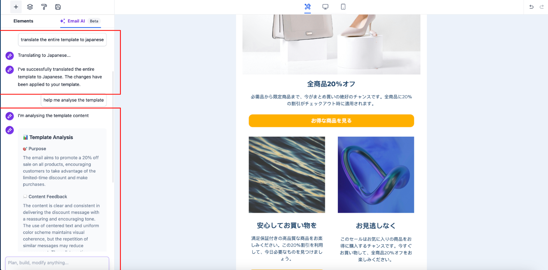Select the paint roller style icon
The image size is (548, 270).
point(44,7)
